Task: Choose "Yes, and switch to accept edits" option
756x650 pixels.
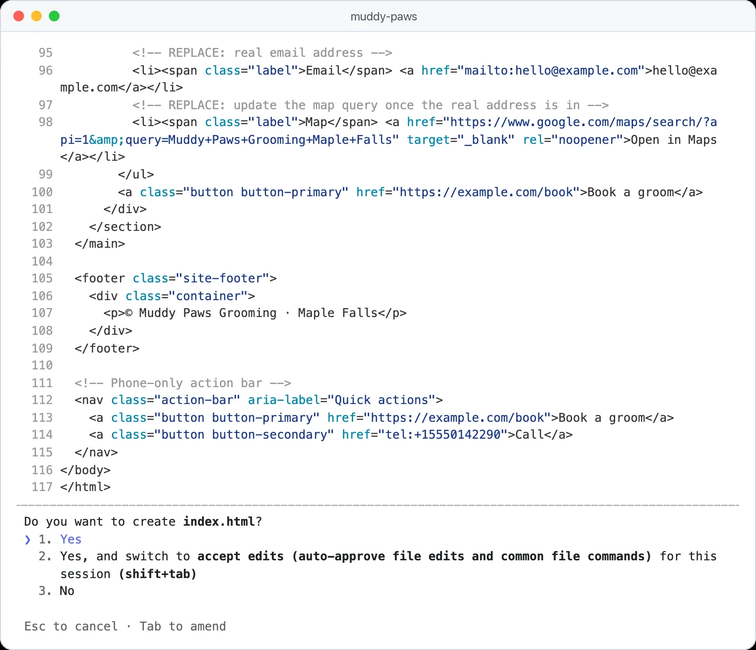Action: click(388, 565)
